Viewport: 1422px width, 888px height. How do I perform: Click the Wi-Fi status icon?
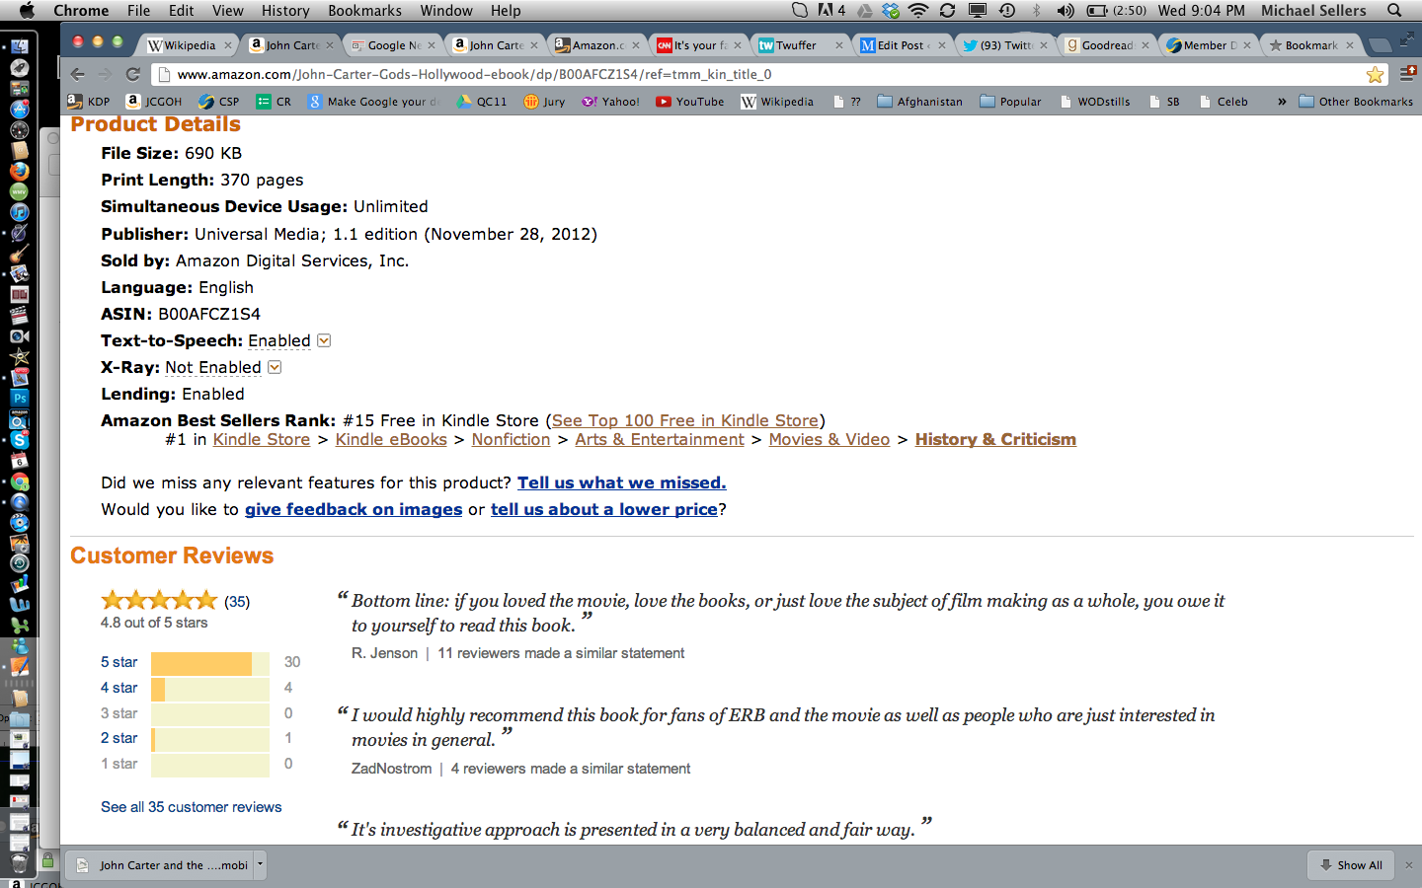point(918,11)
